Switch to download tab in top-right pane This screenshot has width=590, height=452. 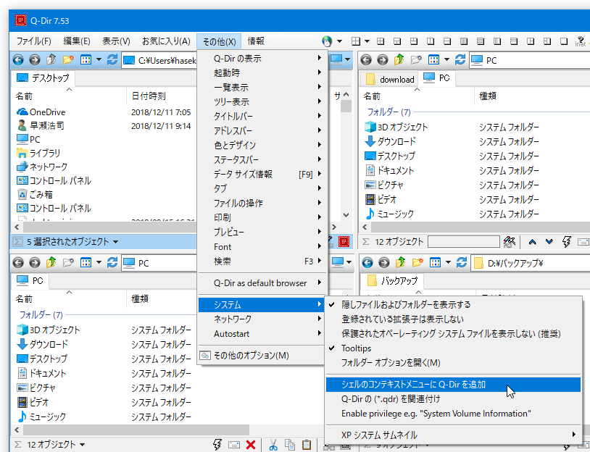(390, 79)
